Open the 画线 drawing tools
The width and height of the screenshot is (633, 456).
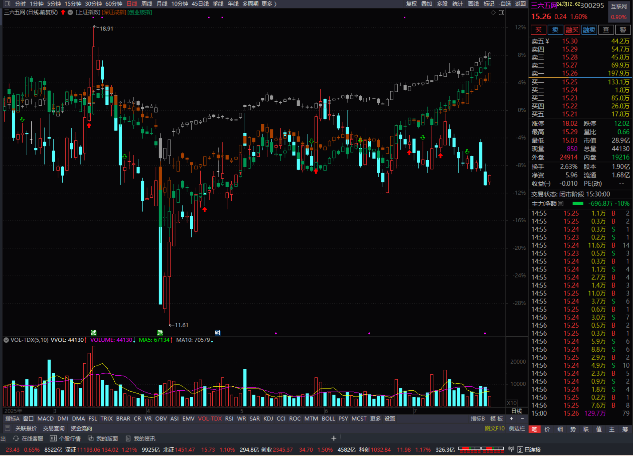(x=473, y=4)
